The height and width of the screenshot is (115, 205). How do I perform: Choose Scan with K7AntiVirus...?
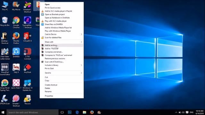pos(62,62)
